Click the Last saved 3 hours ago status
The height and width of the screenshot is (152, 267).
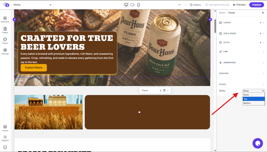coord(217,5)
